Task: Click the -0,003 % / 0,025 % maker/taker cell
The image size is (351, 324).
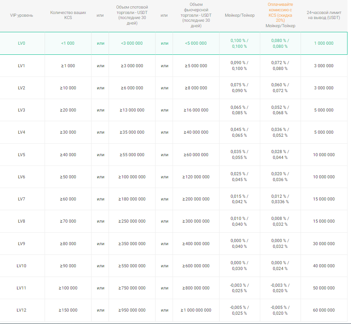Action: [x=239, y=288]
